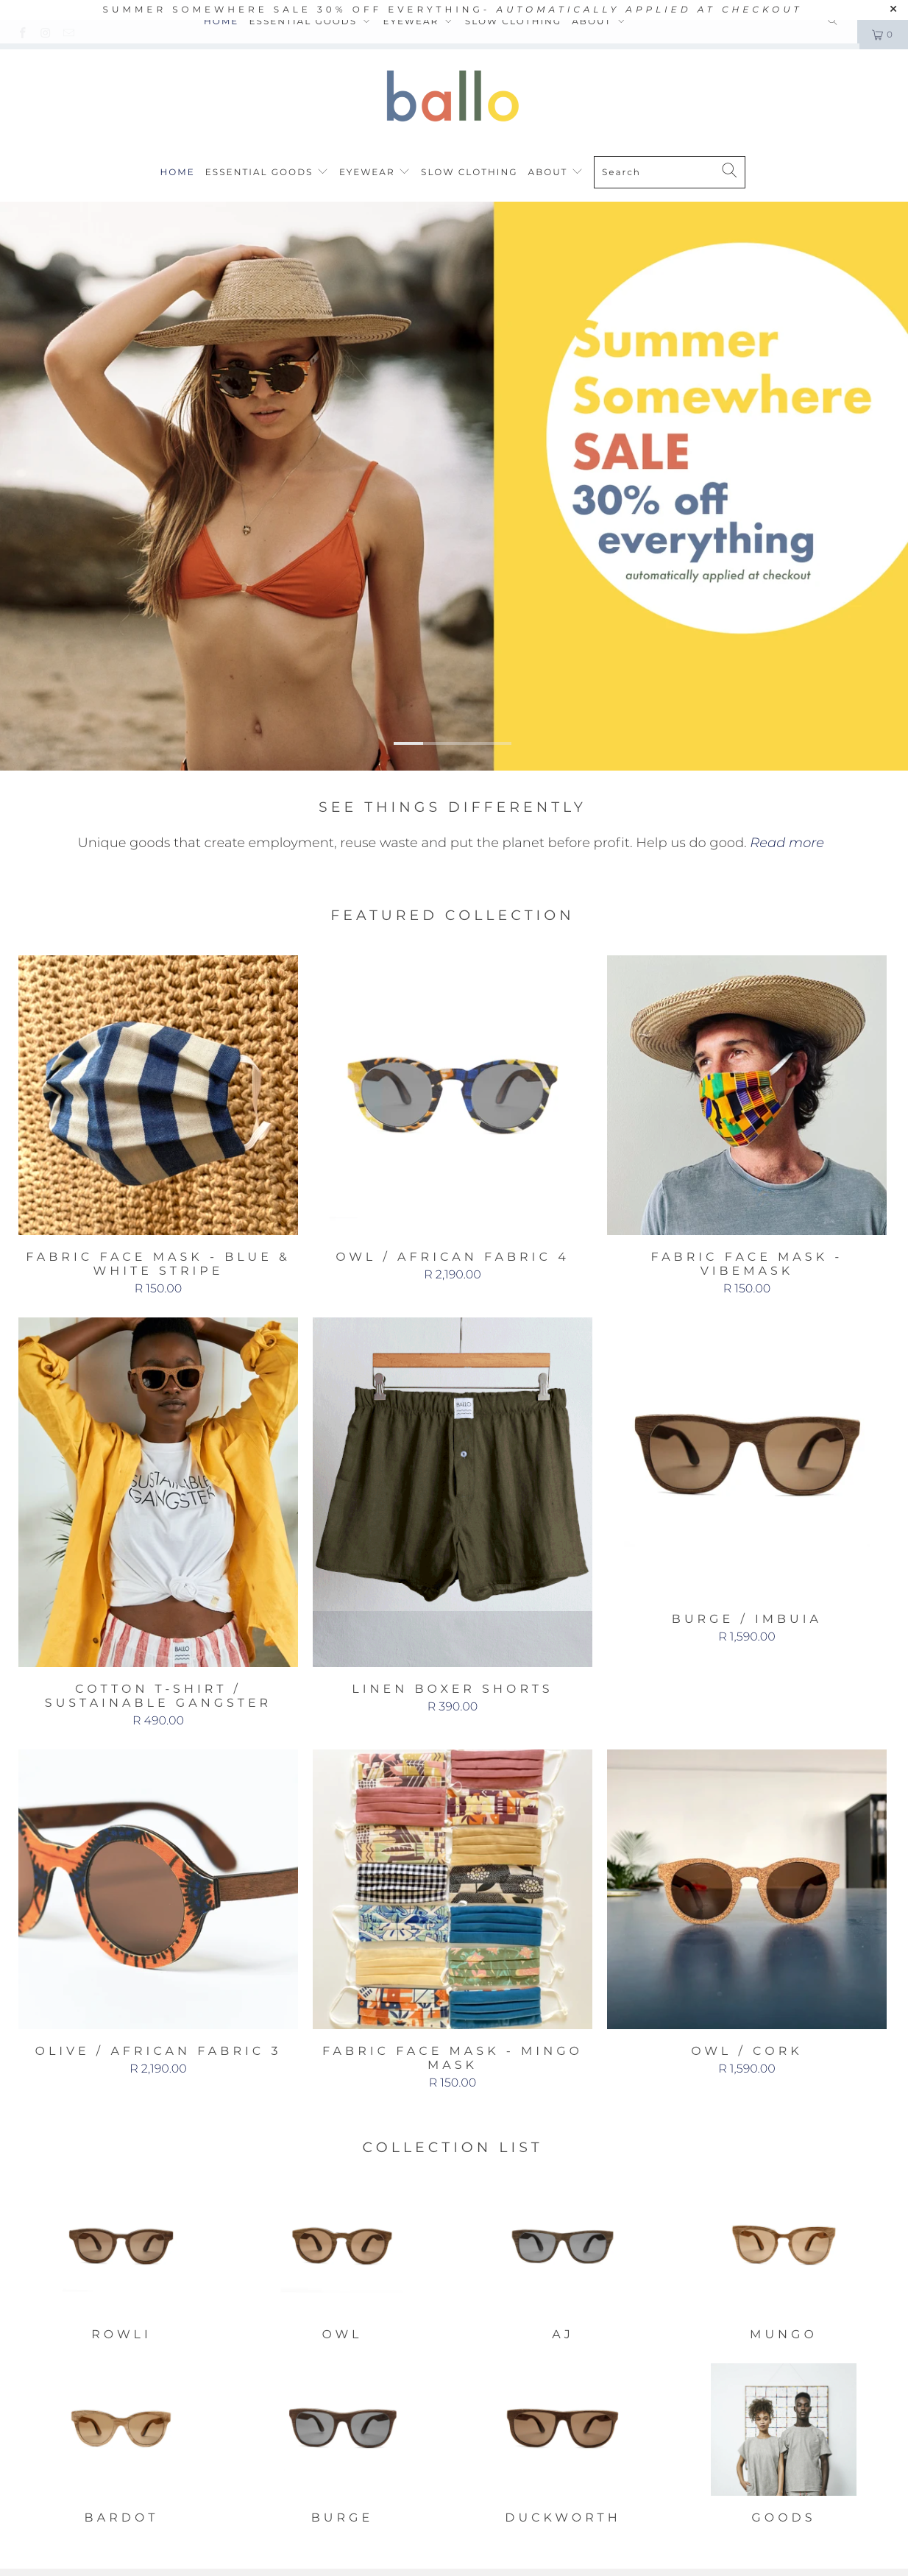Click the ballo logo
The width and height of the screenshot is (908, 2576).
453,97
